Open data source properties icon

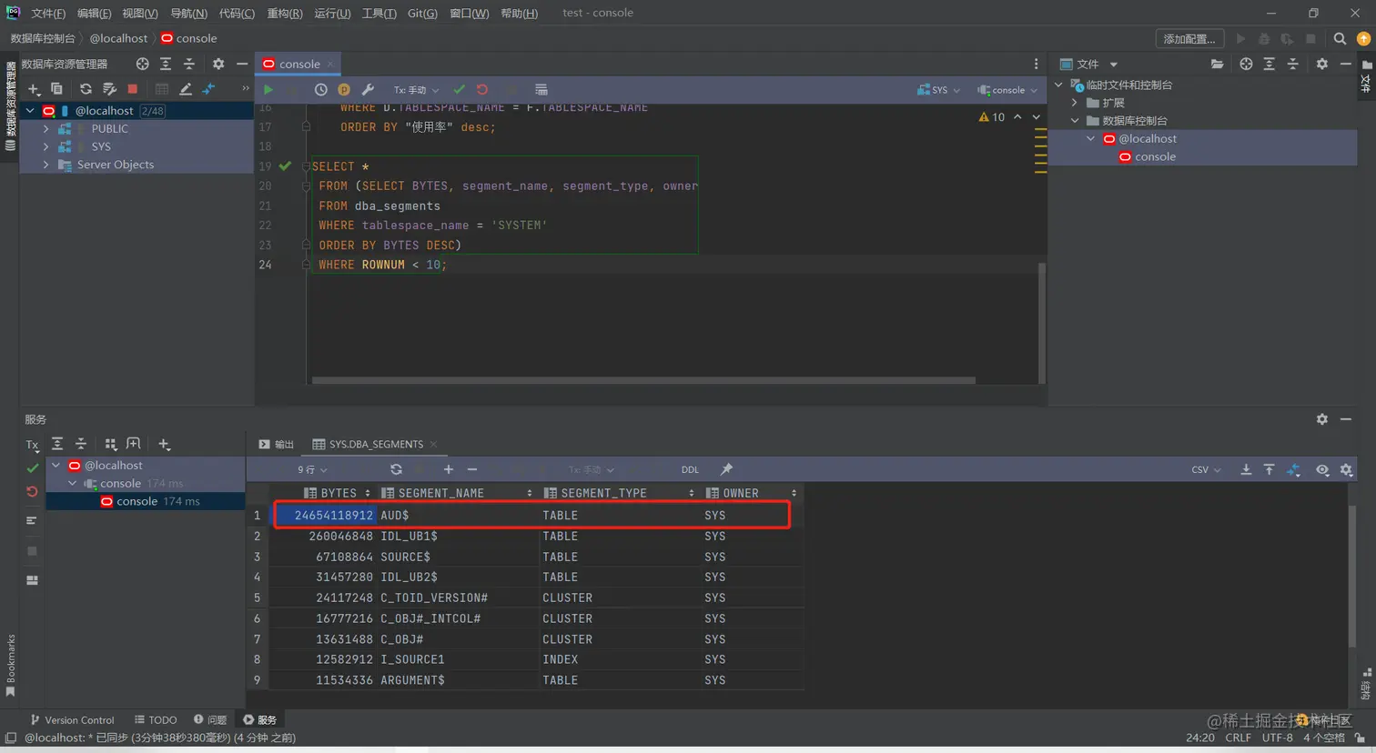pos(109,89)
